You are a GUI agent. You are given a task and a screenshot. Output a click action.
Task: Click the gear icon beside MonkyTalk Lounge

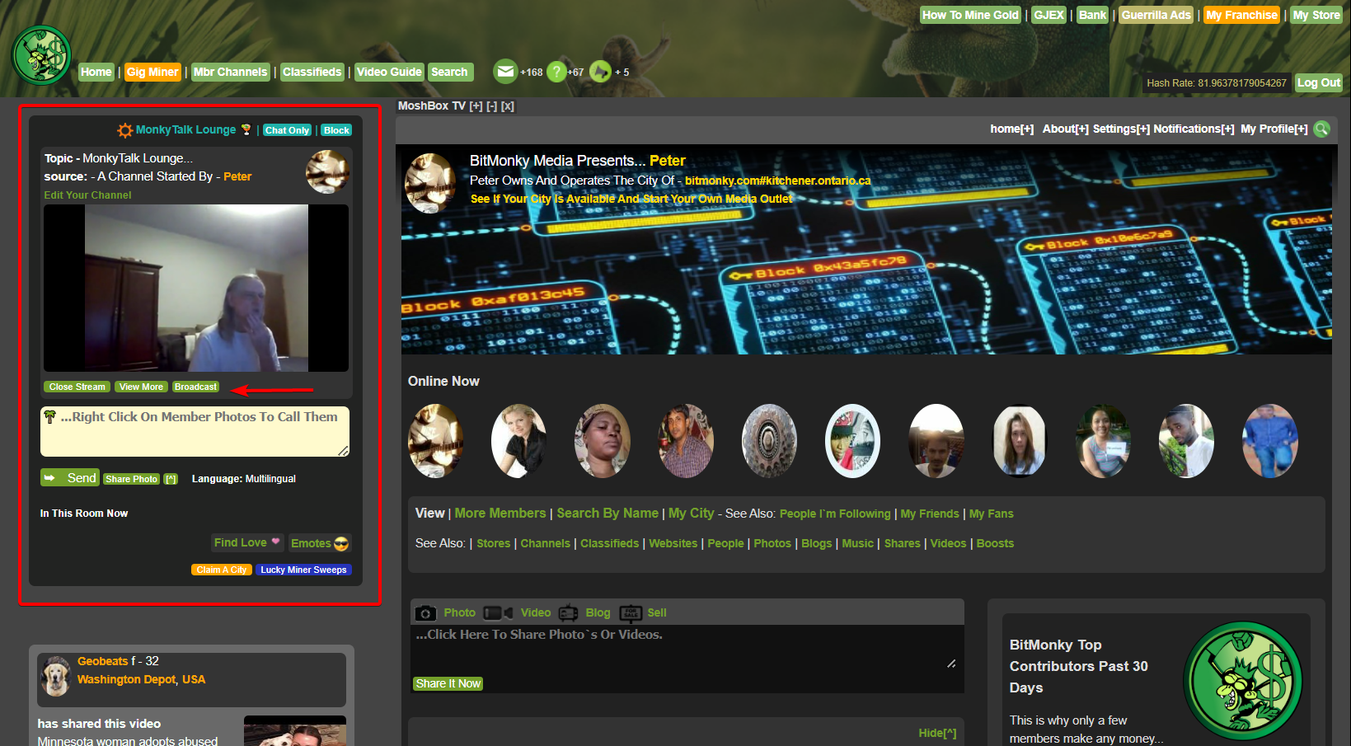pos(124,130)
